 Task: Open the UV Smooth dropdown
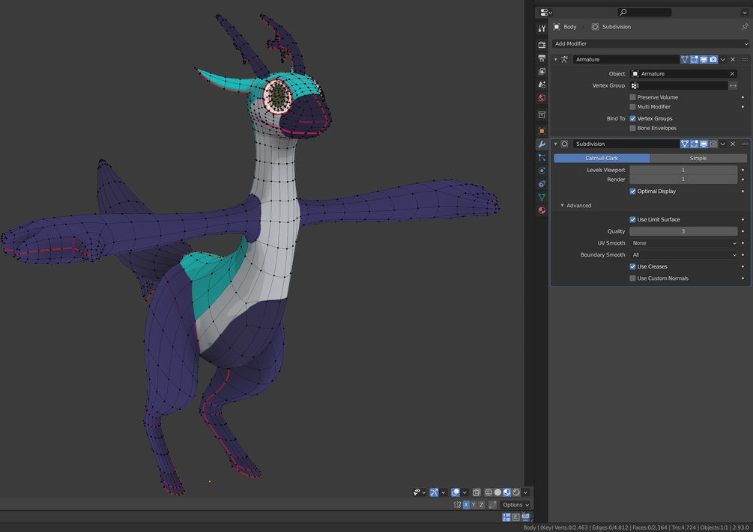(x=683, y=243)
